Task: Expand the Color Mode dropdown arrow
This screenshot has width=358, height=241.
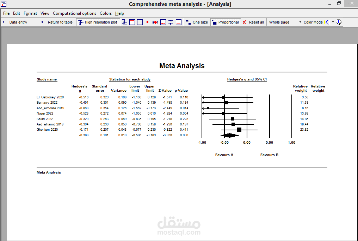Action: coord(333,22)
